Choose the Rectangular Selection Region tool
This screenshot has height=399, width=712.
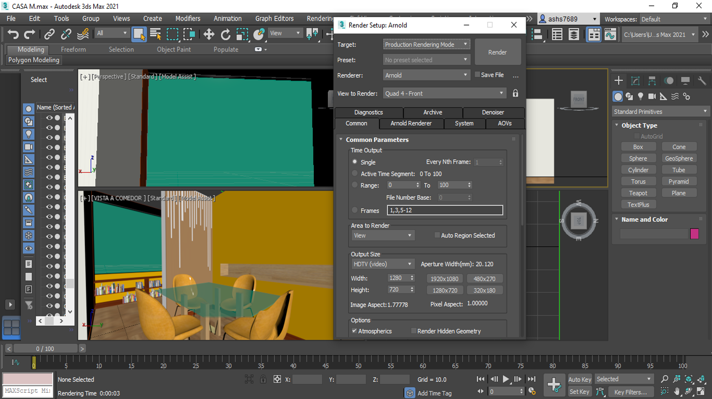pos(172,34)
